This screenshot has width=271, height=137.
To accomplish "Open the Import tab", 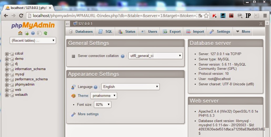I will pyautogui.click(x=195, y=31).
